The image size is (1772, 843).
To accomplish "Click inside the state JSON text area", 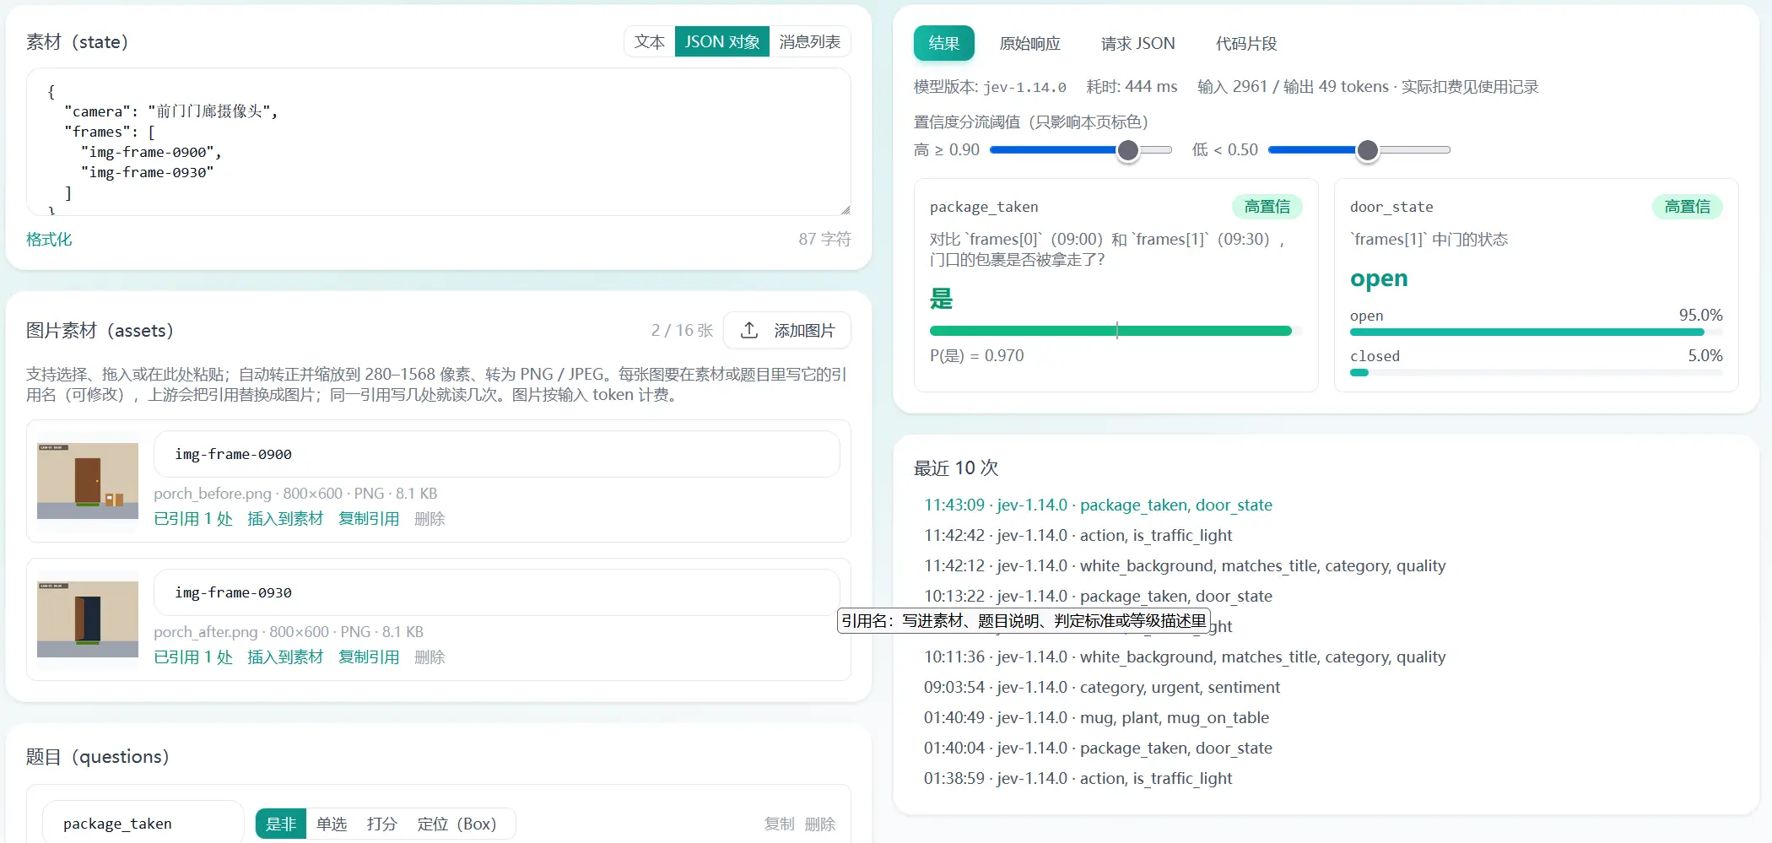I will (439, 142).
